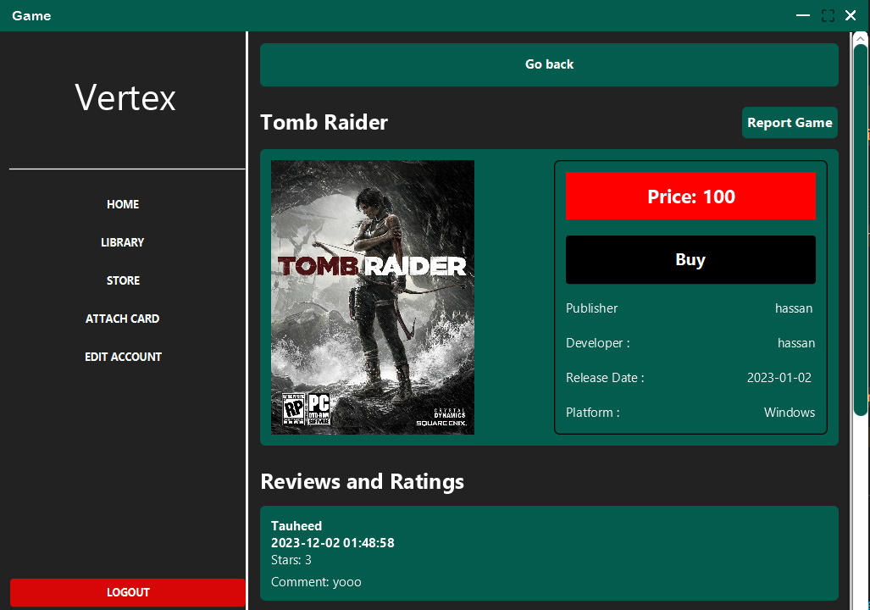Click the scrollbar up arrow
Screen dimensions: 870x610
point(860,38)
